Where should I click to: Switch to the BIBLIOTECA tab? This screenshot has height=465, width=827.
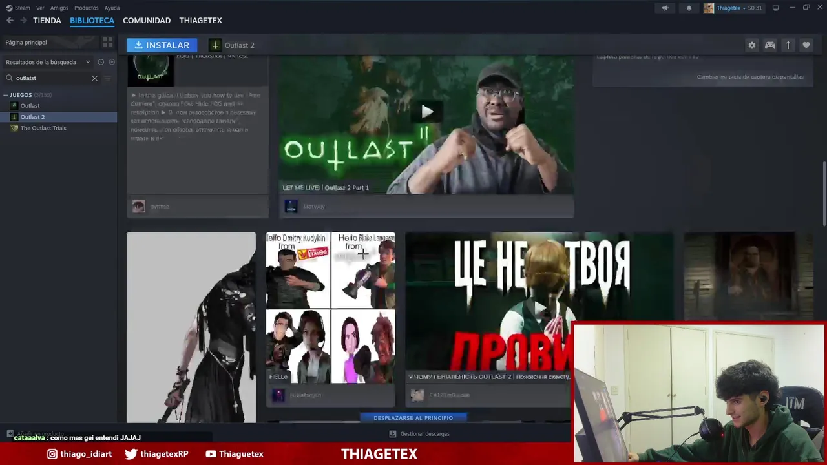point(92,21)
